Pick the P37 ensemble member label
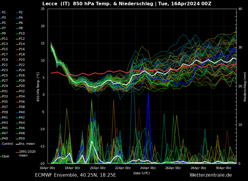The height and width of the screenshot is (181, 248). click(4, 107)
